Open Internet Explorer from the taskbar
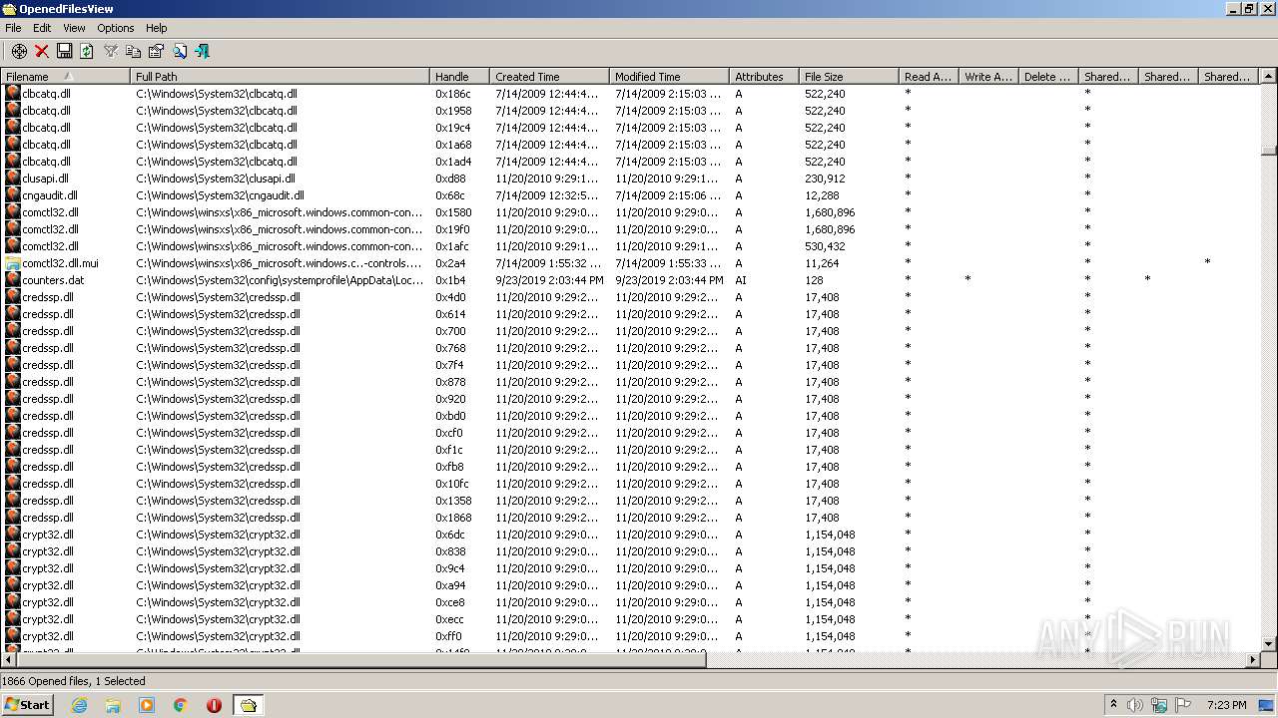Image resolution: width=1278 pixels, height=718 pixels. click(79, 705)
